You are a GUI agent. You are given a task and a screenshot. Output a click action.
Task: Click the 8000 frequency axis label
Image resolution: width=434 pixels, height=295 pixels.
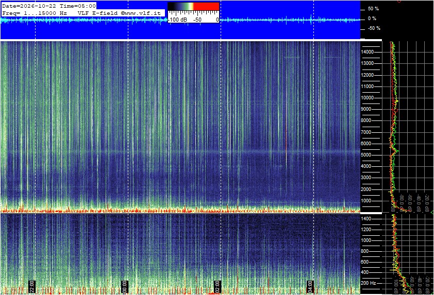366,120
